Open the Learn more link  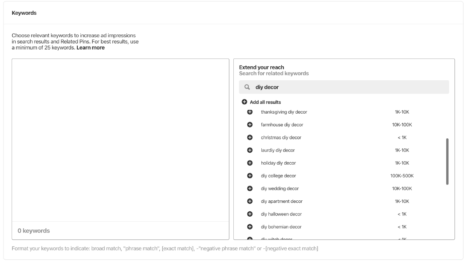(90, 47)
